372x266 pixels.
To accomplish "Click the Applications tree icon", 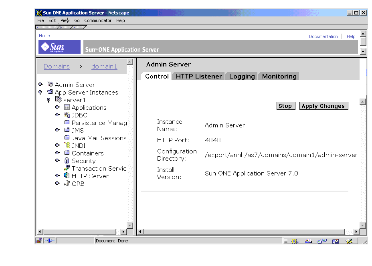I will click(67, 107).
